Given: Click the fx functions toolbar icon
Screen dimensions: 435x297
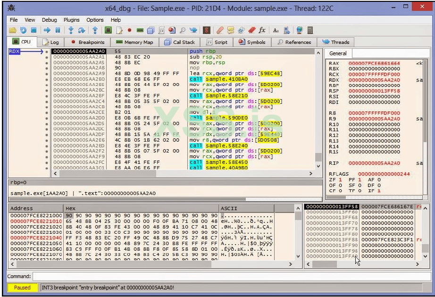Looking at the screenshot, I should [262, 30].
